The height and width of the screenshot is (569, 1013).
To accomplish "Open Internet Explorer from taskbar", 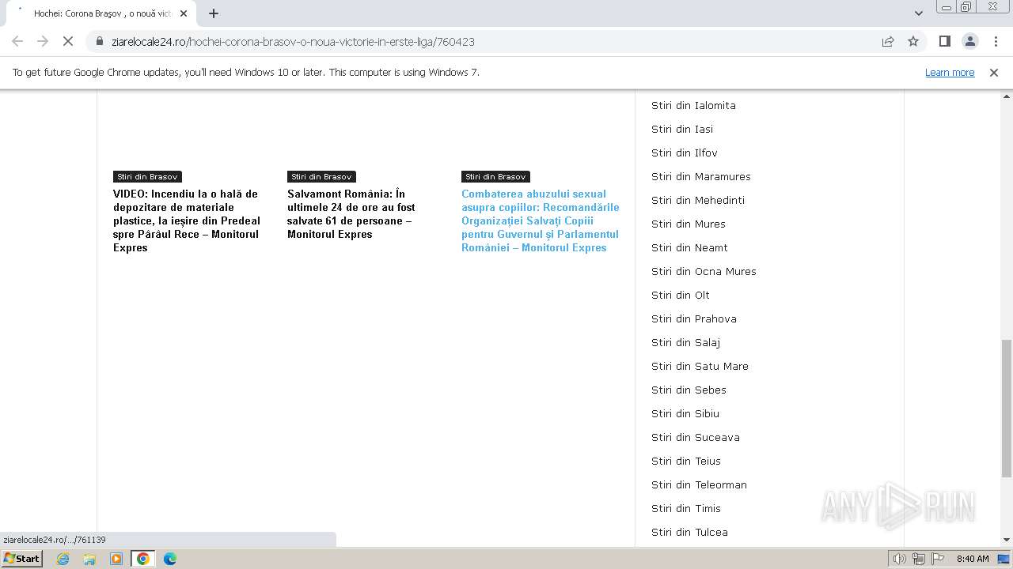I will coord(63,559).
